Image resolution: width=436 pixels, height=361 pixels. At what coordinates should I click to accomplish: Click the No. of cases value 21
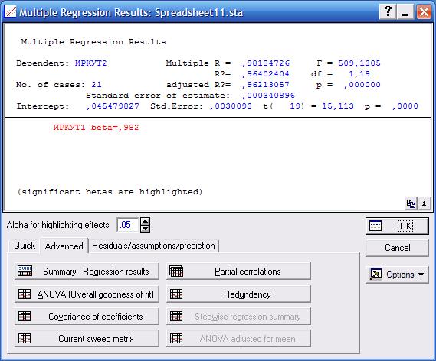[97, 85]
